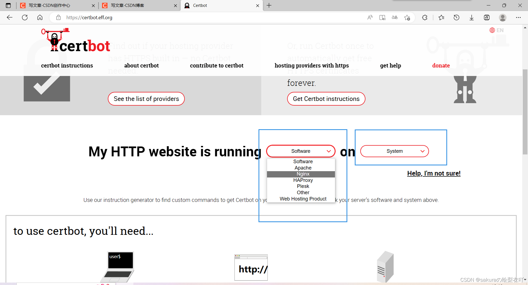This screenshot has width=528, height=285.
Task: Click See the list of providers button
Action: tap(146, 99)
